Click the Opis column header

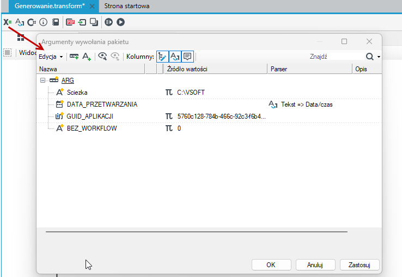pos(367,69)
